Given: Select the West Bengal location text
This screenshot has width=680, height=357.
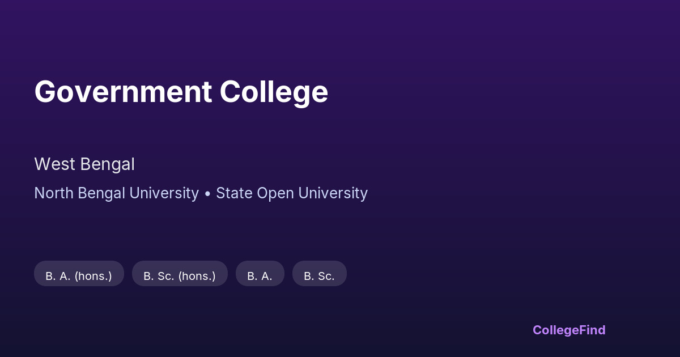Looking at the screenshot, I should pyautogui.click(x=84, y=164).
